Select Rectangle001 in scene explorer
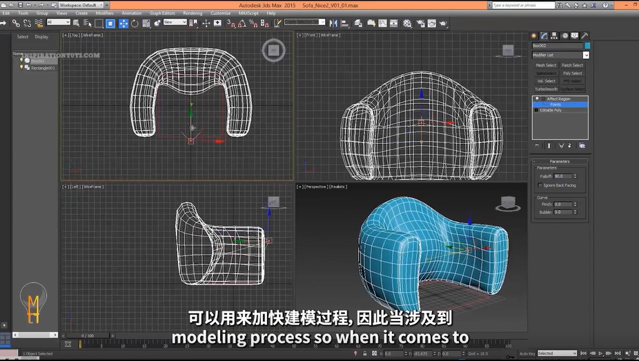Image resolution: width=639 pixels, height=361 pixels. [x=43, y=68]
